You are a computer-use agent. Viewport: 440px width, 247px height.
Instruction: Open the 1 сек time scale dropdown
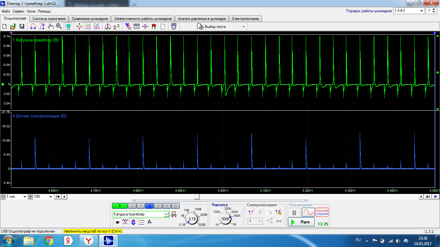click(x=16, y=197)
